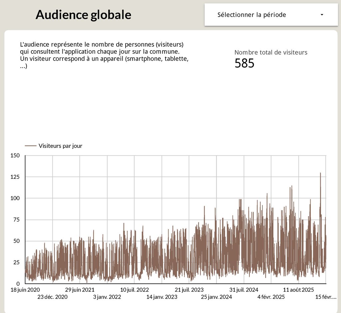Click the brown legend line swatch

[31, 146]
